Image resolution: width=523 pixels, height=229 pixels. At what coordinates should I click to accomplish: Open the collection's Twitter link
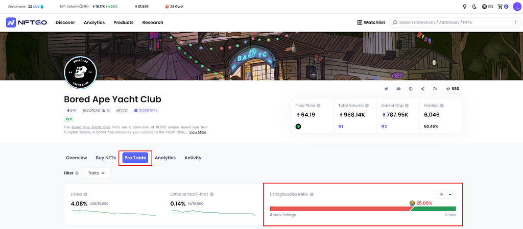[x=386, y=89]
